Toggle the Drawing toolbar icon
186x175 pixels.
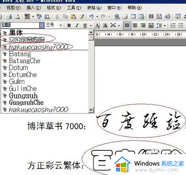point(167,17)
